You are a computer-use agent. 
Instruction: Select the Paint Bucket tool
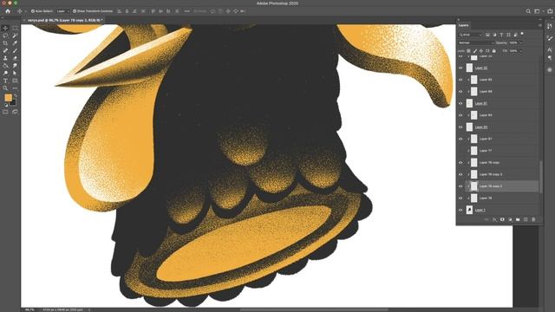click(x=5, y=66)
